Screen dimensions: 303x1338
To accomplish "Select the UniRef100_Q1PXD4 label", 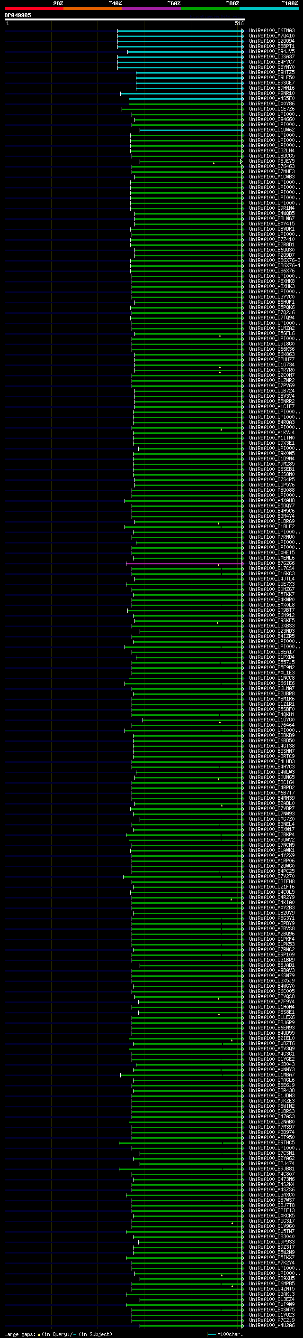I will pos(272,657).
